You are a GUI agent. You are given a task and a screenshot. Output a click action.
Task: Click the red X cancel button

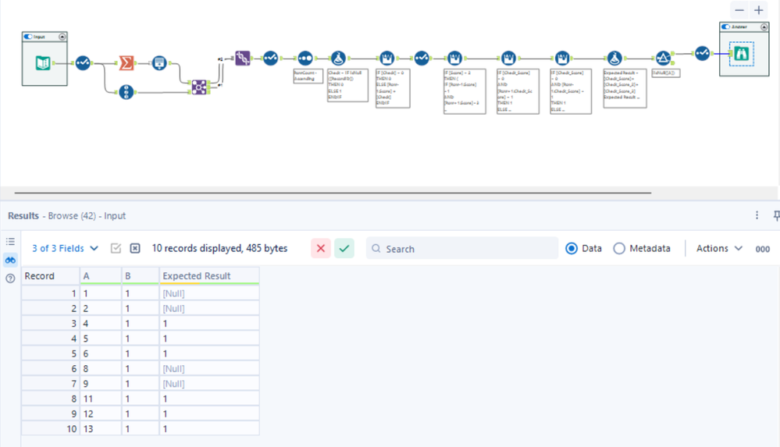(321, 248)
